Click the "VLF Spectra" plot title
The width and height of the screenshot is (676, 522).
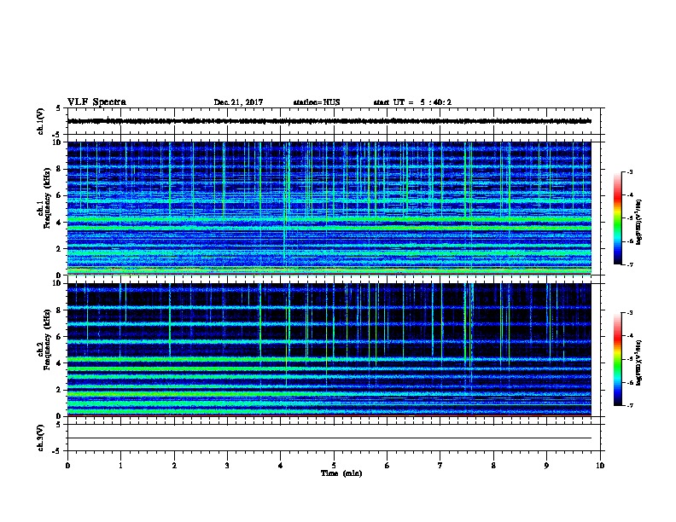click(96, 102)
